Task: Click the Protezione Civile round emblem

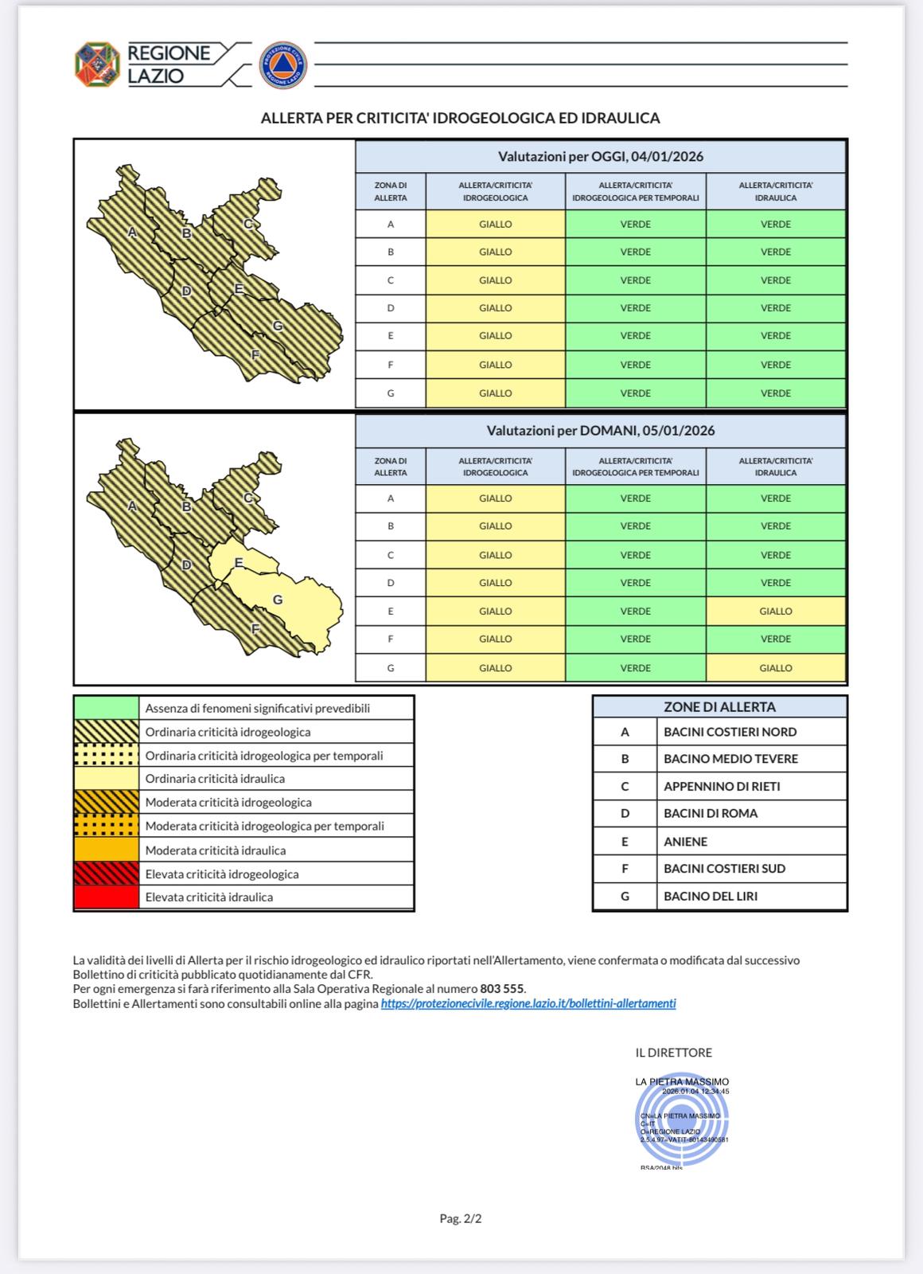Action: (x=283, y=65)
